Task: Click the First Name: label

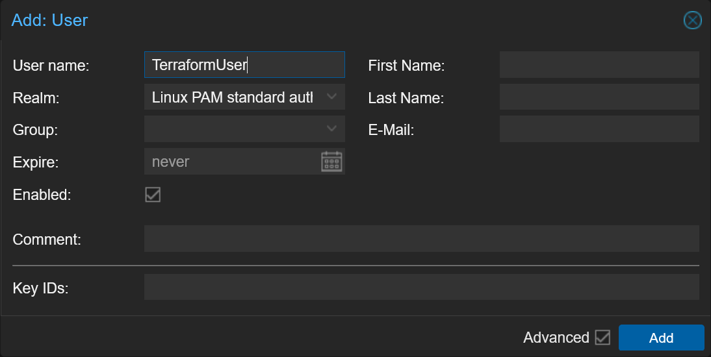Action: coord(406,66)
